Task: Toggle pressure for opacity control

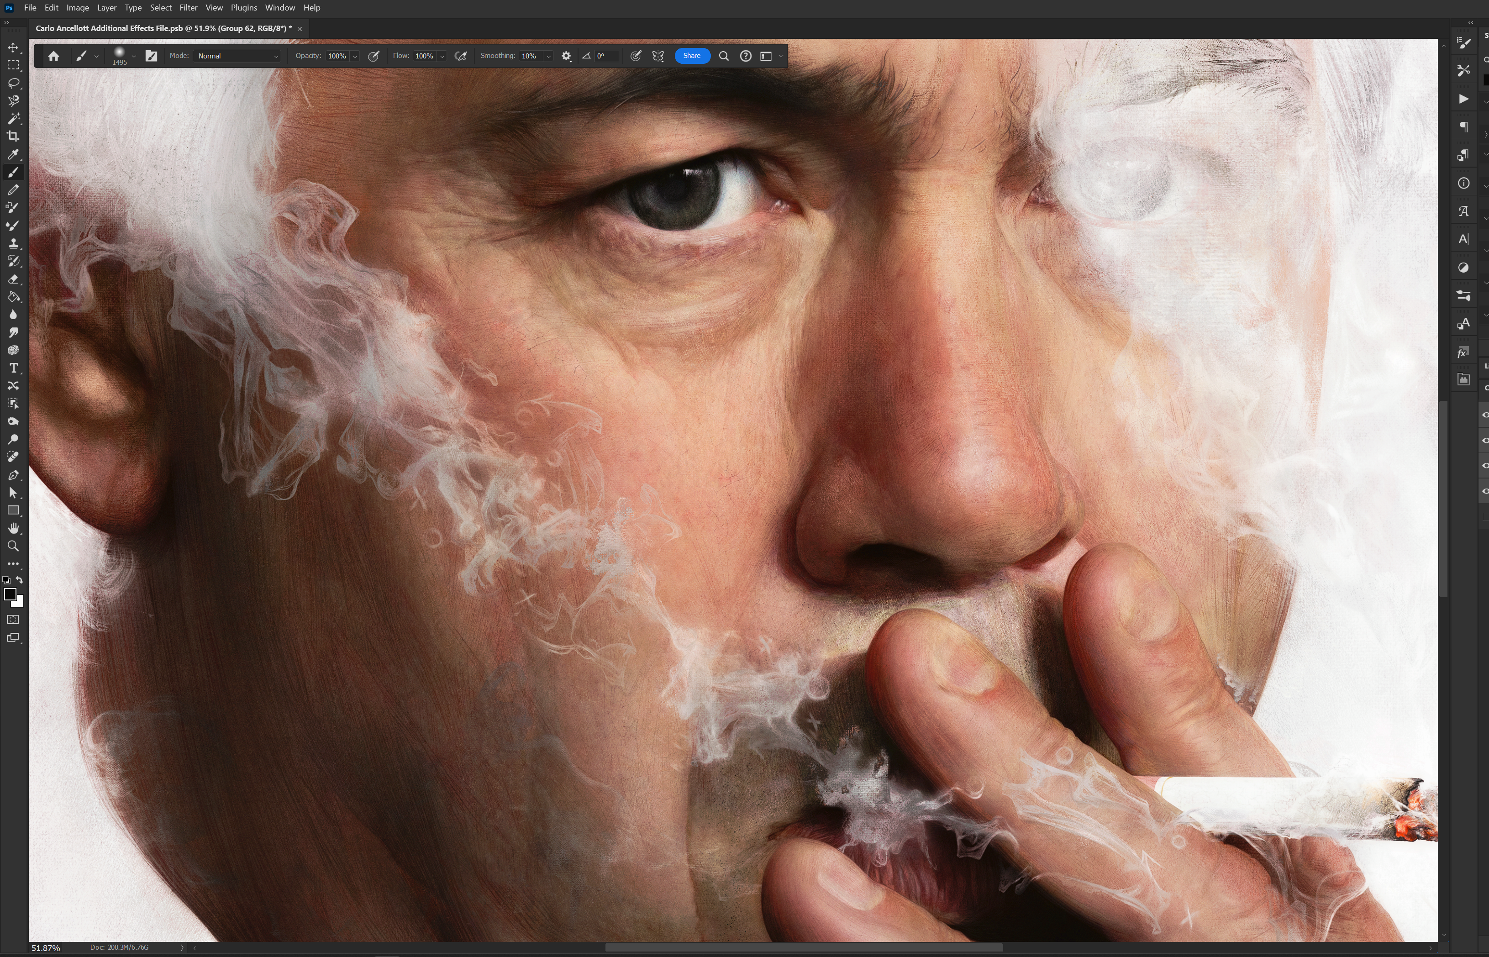Action: click(x=374, y=56)
